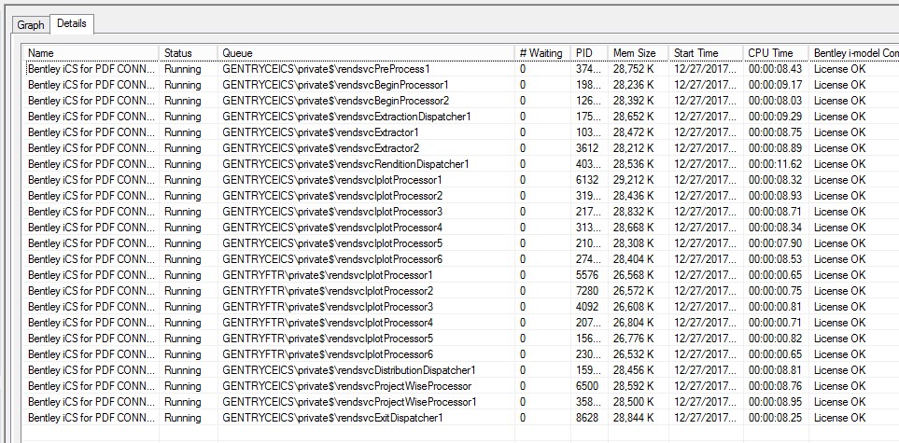899x443 pixels.
Task: Select GENTRYCEICS rendsvcIplotProcessor3 queue row
Action: pos(461,212)
